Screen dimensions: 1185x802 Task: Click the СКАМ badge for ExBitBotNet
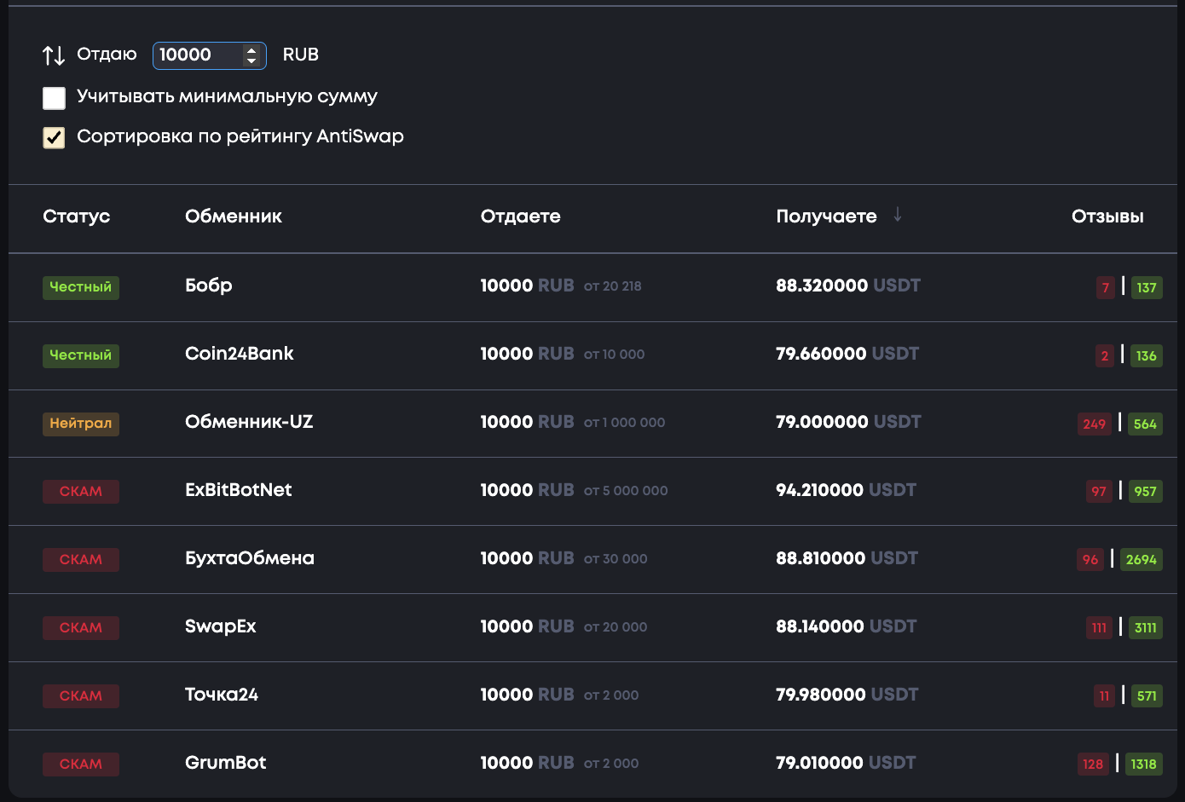(x=81, y=492)
